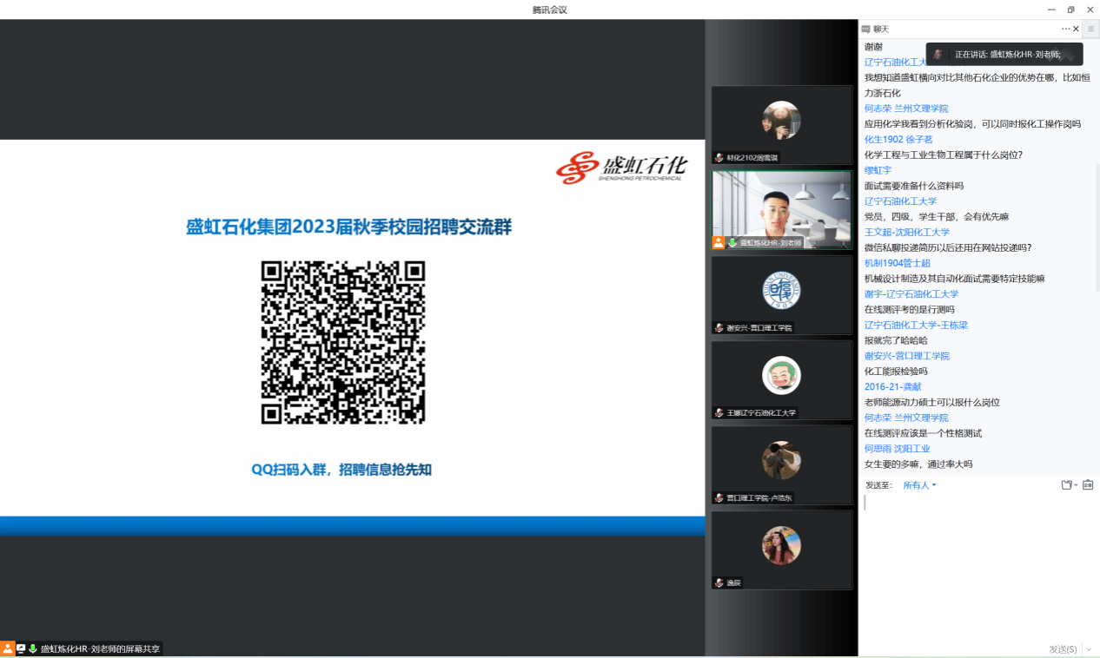Open the chat panel three-dots more menu
Viewport: 1100px width, 658px height.
[x=1066, y=29]
